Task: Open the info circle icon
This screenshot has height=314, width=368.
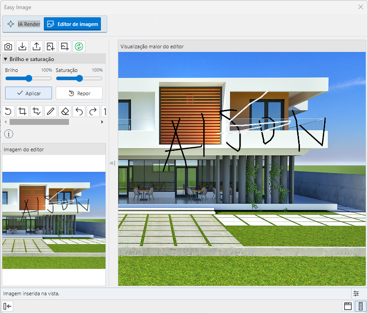Action: (x=9, y=134)
